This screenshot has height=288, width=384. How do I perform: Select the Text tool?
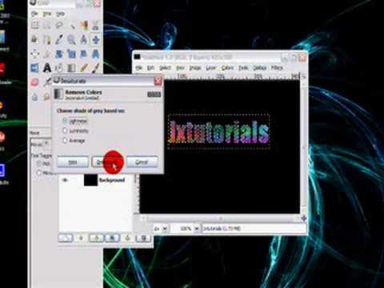click(47, 68)
